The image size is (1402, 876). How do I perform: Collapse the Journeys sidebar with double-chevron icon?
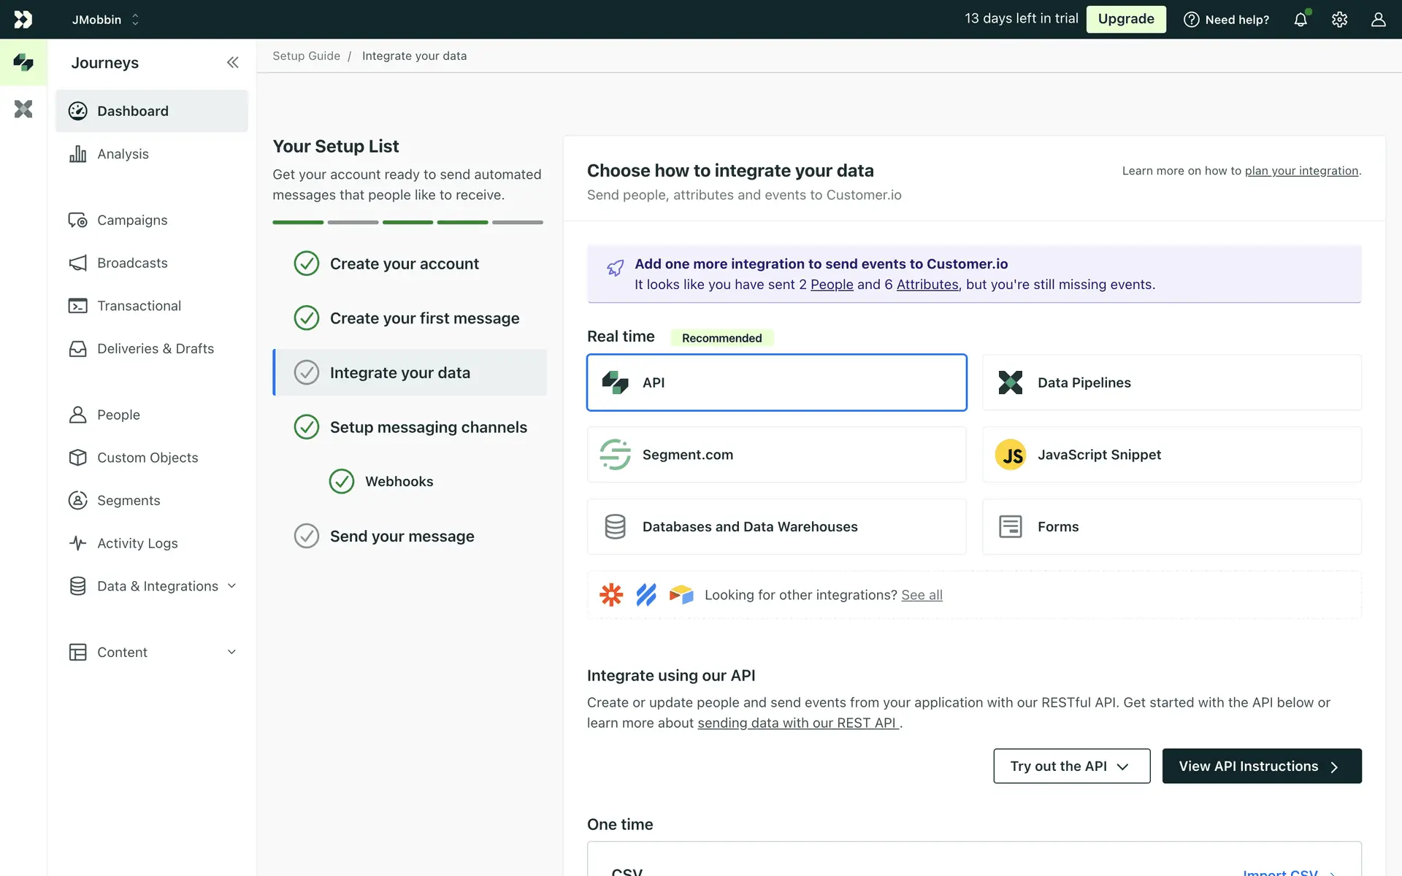pyautogui.click(x=232, y=63)
